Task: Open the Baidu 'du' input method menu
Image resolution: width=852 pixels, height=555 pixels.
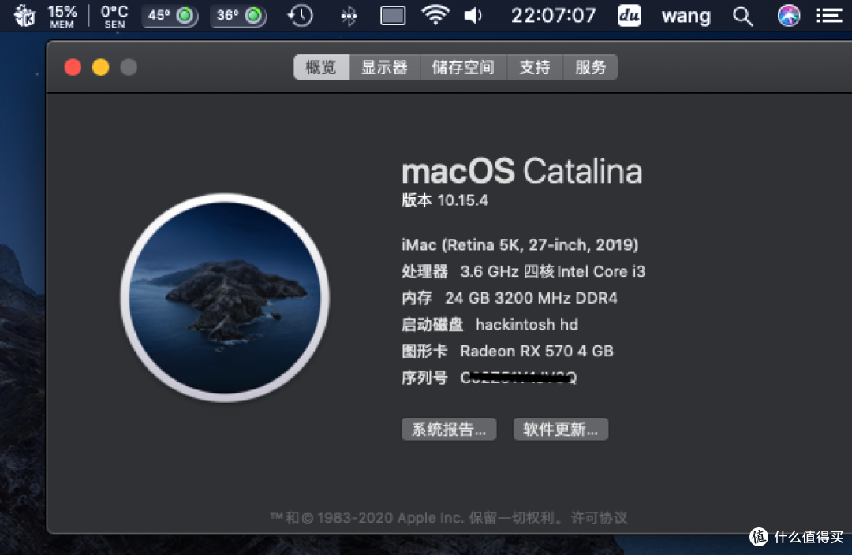Action: tap(630, 15)
